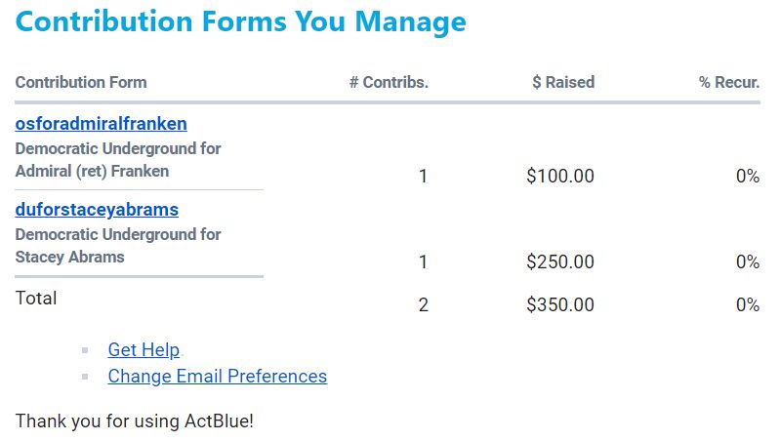Screen dimensions: 780x441
Task: Click the Stacey Abrams row recurring percentage
Action: [748, 262]
